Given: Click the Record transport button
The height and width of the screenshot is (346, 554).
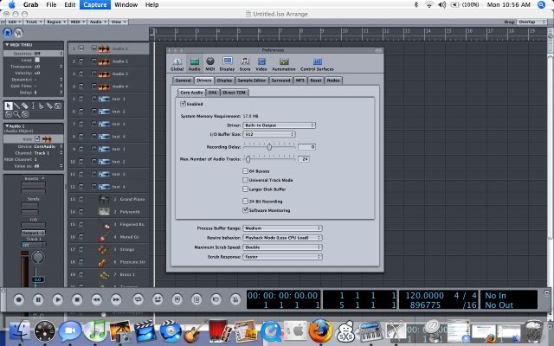Looking at the screenshot, I should pyautogui.click(x=19, y=300).
